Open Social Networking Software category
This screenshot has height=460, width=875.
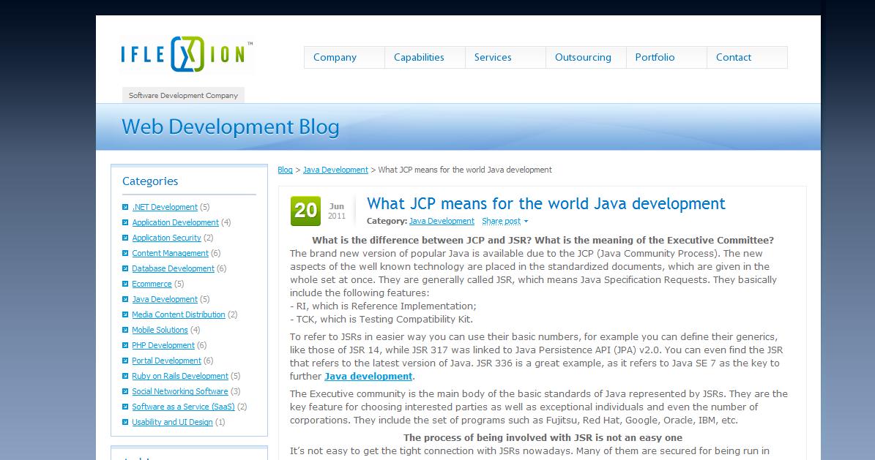coord(180,391)
